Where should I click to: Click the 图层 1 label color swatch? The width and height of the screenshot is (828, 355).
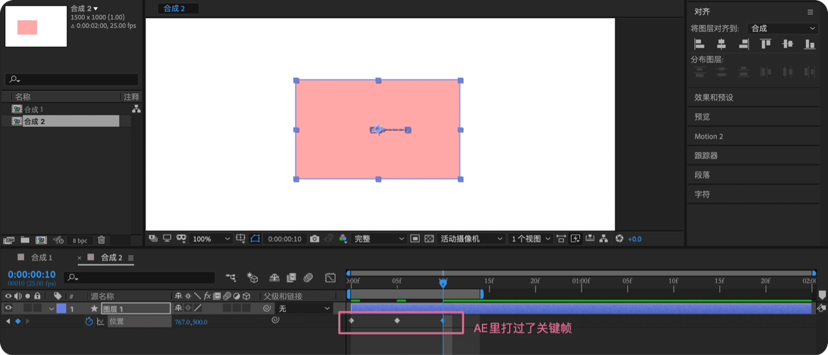pyautogui.click(x=61, y=309)
